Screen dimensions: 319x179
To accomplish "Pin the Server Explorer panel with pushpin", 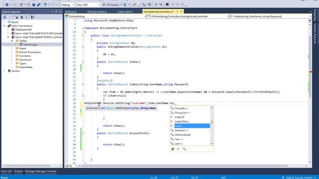I will tap(56, 12).
